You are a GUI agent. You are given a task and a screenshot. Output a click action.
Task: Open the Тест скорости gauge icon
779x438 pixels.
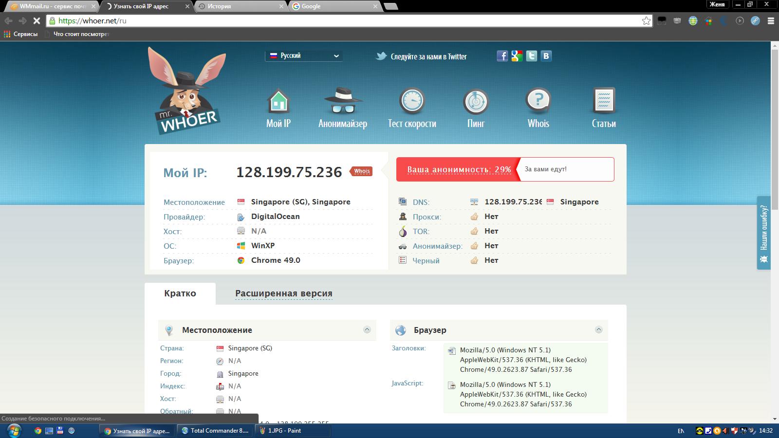[412, 101]
